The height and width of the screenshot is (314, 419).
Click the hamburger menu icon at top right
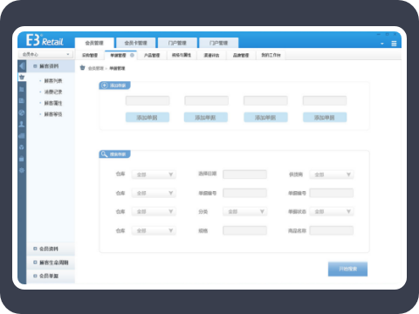click(x=394, y=44)
